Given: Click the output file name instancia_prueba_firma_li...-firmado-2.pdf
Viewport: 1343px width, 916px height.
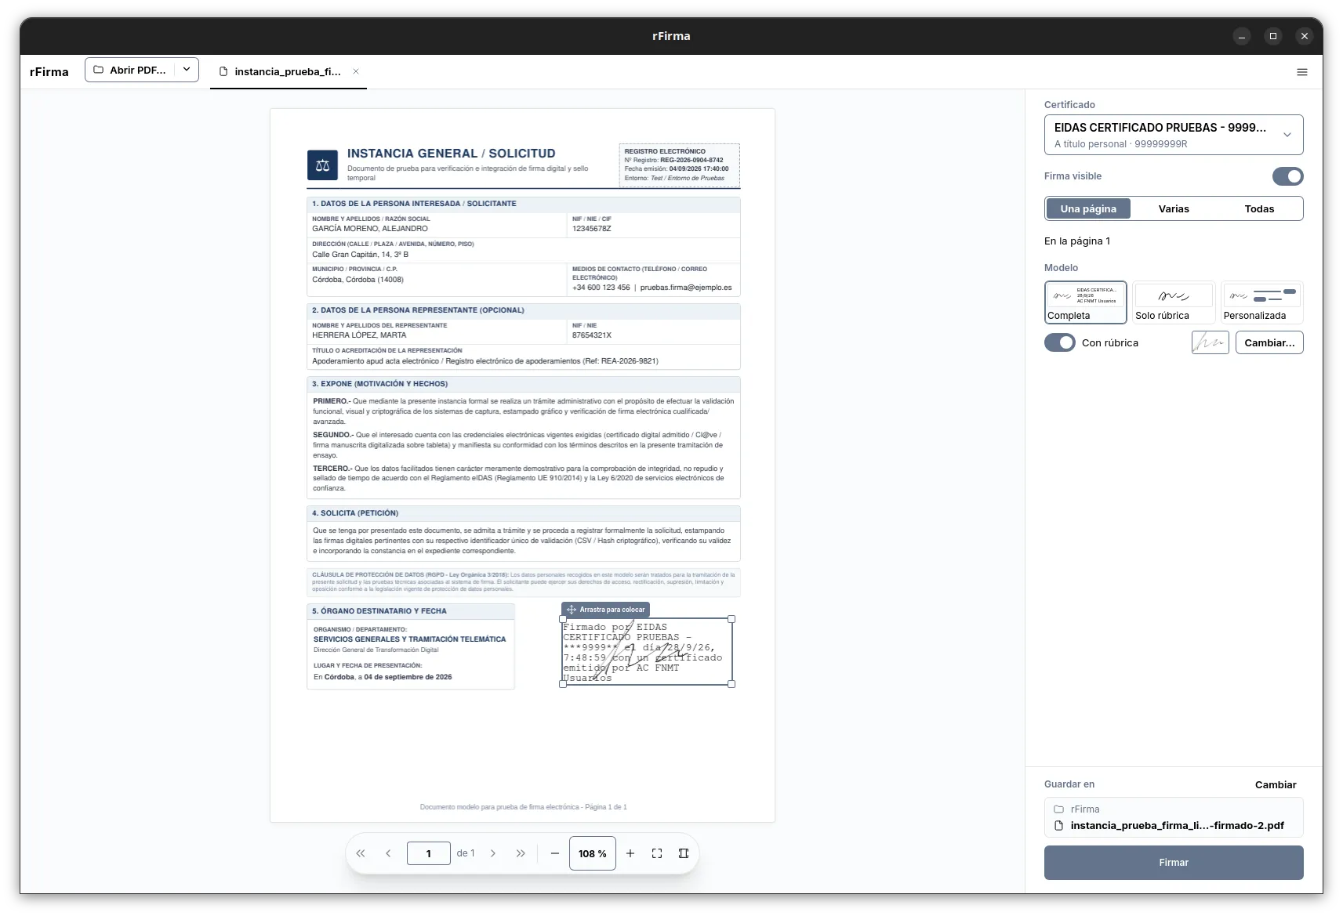Looking at the screenshot, I should [1177, 825].
